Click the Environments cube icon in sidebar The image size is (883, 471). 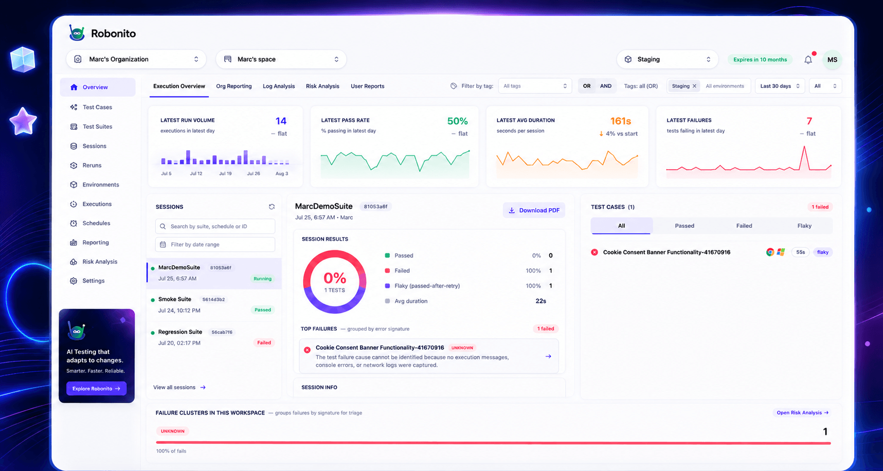pyautogui.click(x=74, y=185)
